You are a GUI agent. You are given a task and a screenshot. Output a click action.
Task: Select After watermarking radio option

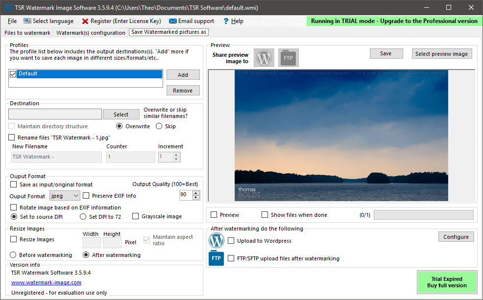point(86,255)
